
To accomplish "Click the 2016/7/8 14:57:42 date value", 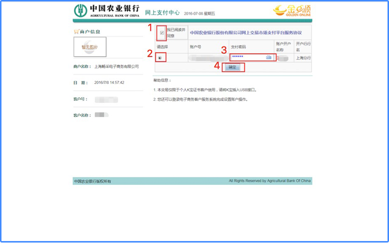I will pyautogui.click(x=109, y=82).
